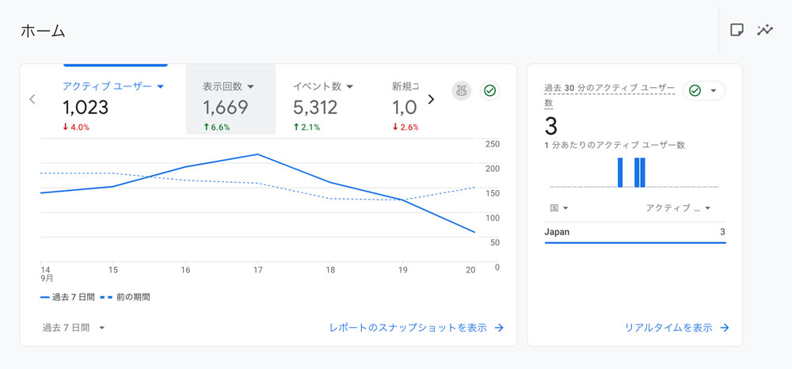Expand the 過去 7 日間 date range selector
Screen dimensions: 792x369
point(102,328)
